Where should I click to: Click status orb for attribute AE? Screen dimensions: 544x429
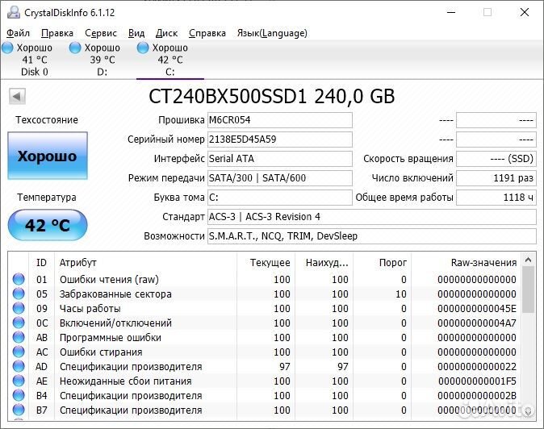click(19, 381)
